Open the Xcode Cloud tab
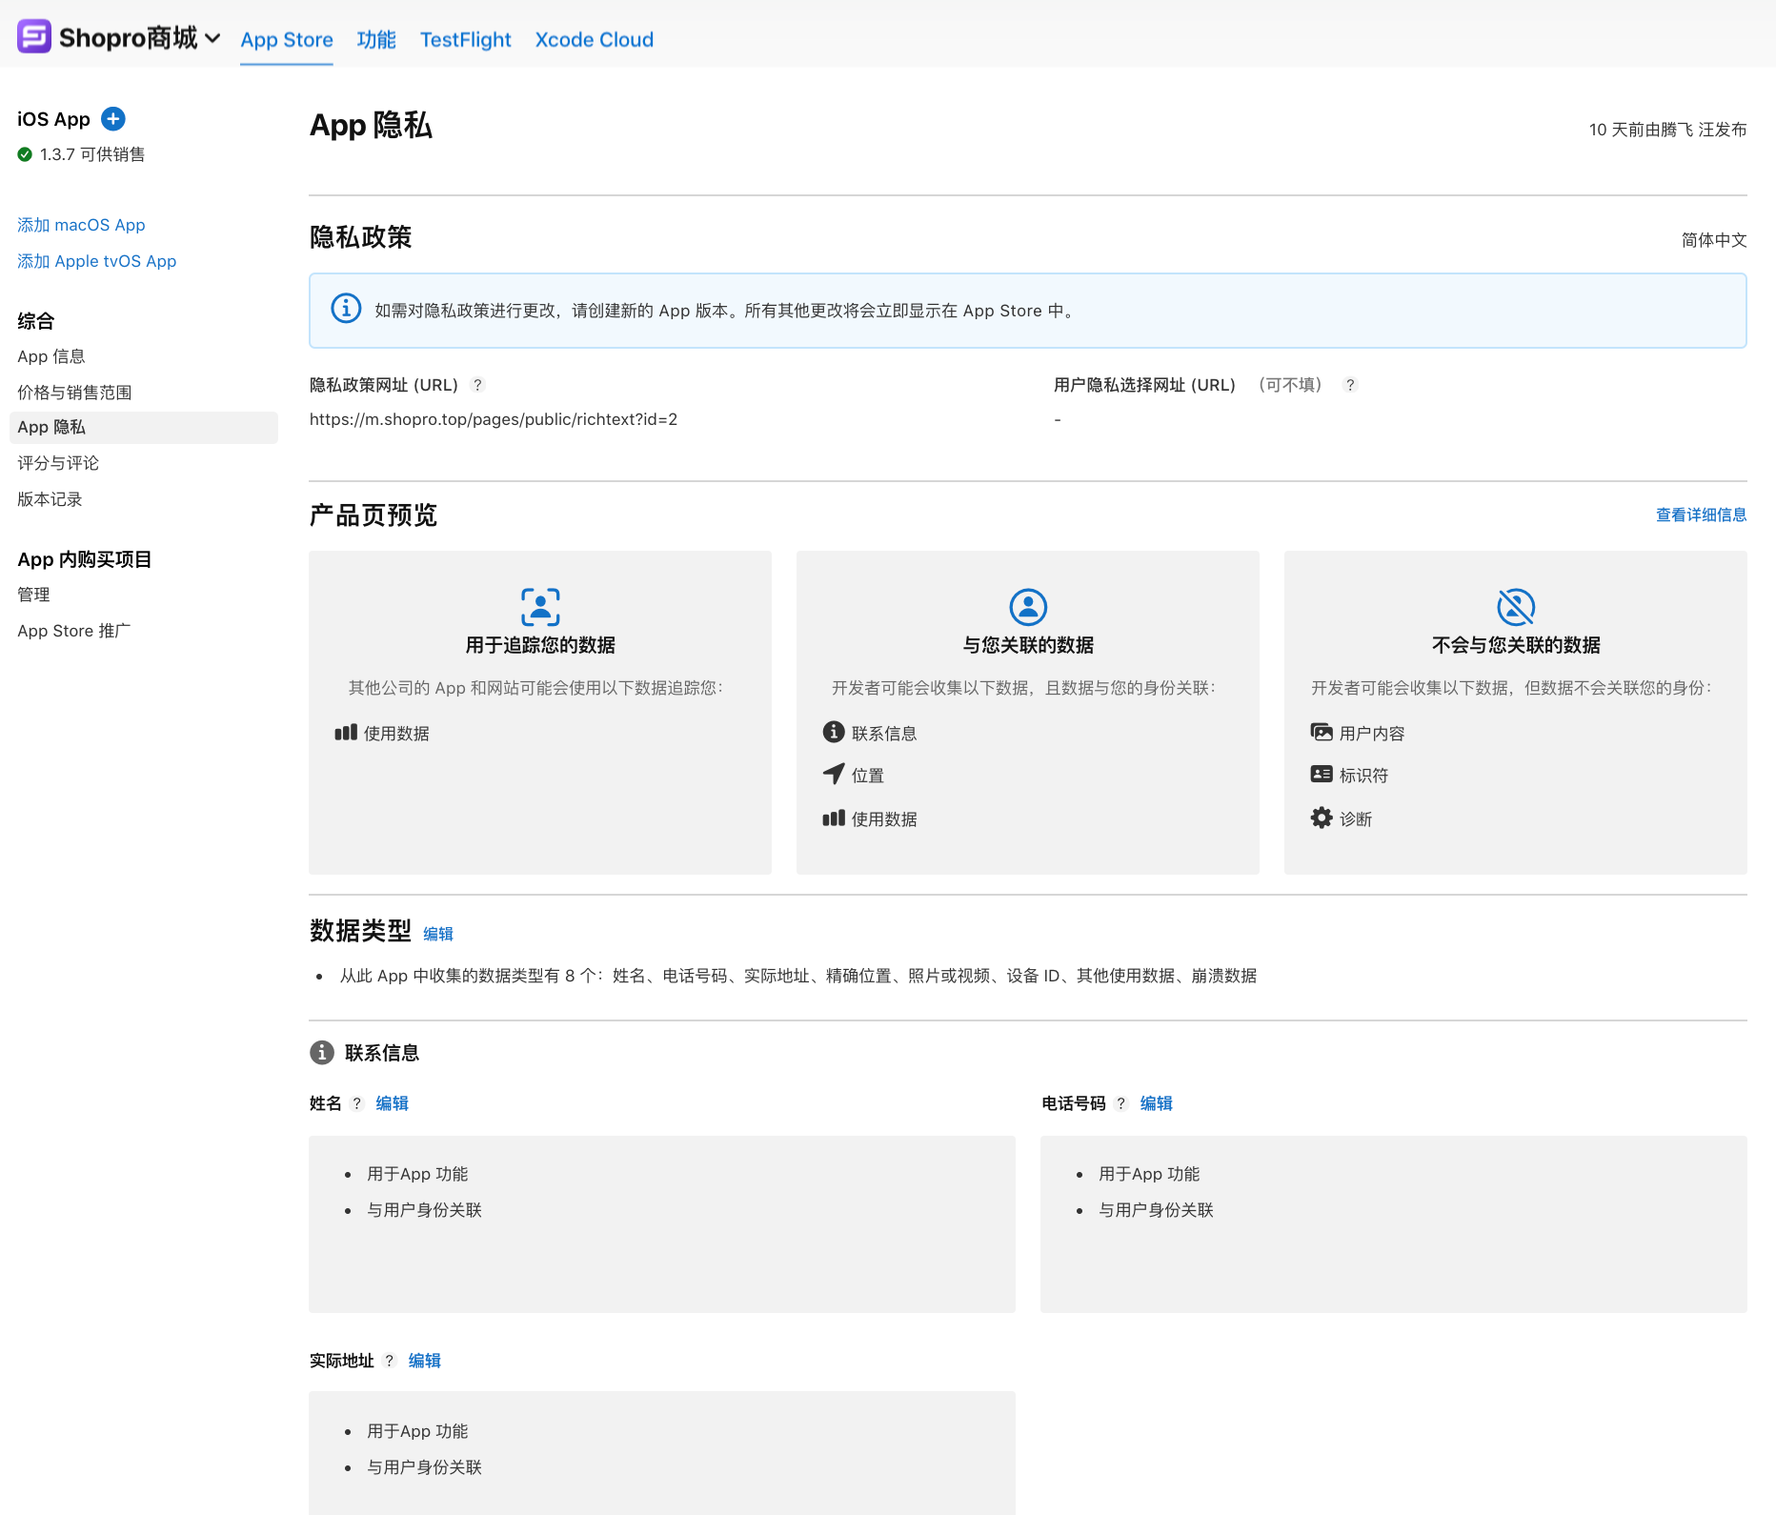Screen dimensions: 1776x1515 point(595,40)
